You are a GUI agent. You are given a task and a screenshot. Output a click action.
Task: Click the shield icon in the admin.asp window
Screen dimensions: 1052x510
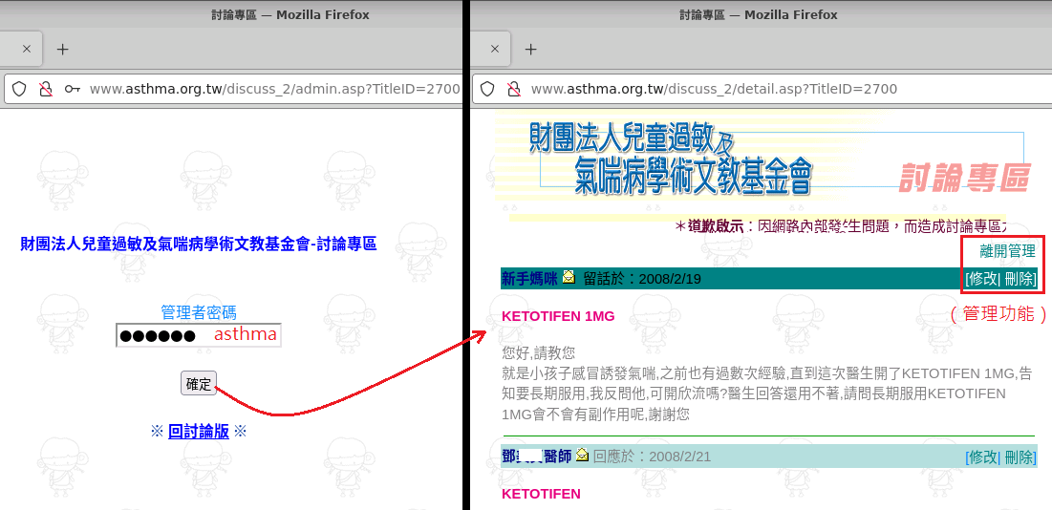pos(19,89)
